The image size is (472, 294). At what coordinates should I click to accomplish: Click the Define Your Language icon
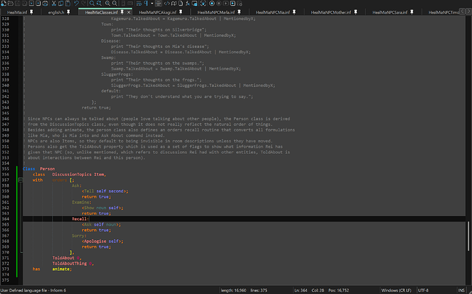[167, 3]
